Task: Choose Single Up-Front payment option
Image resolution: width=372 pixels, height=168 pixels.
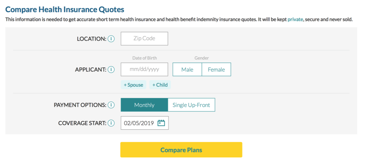Action: pyautogui.click(x=191, y=105)
